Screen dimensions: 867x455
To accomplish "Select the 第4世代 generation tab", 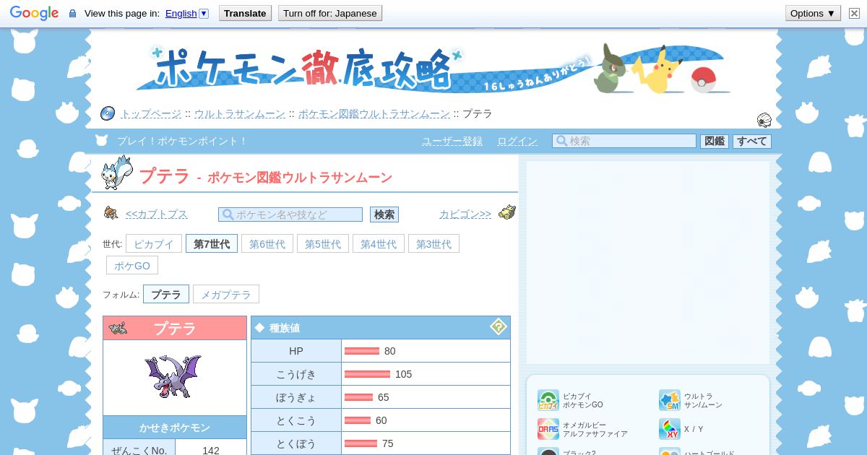I will (379, 244).
